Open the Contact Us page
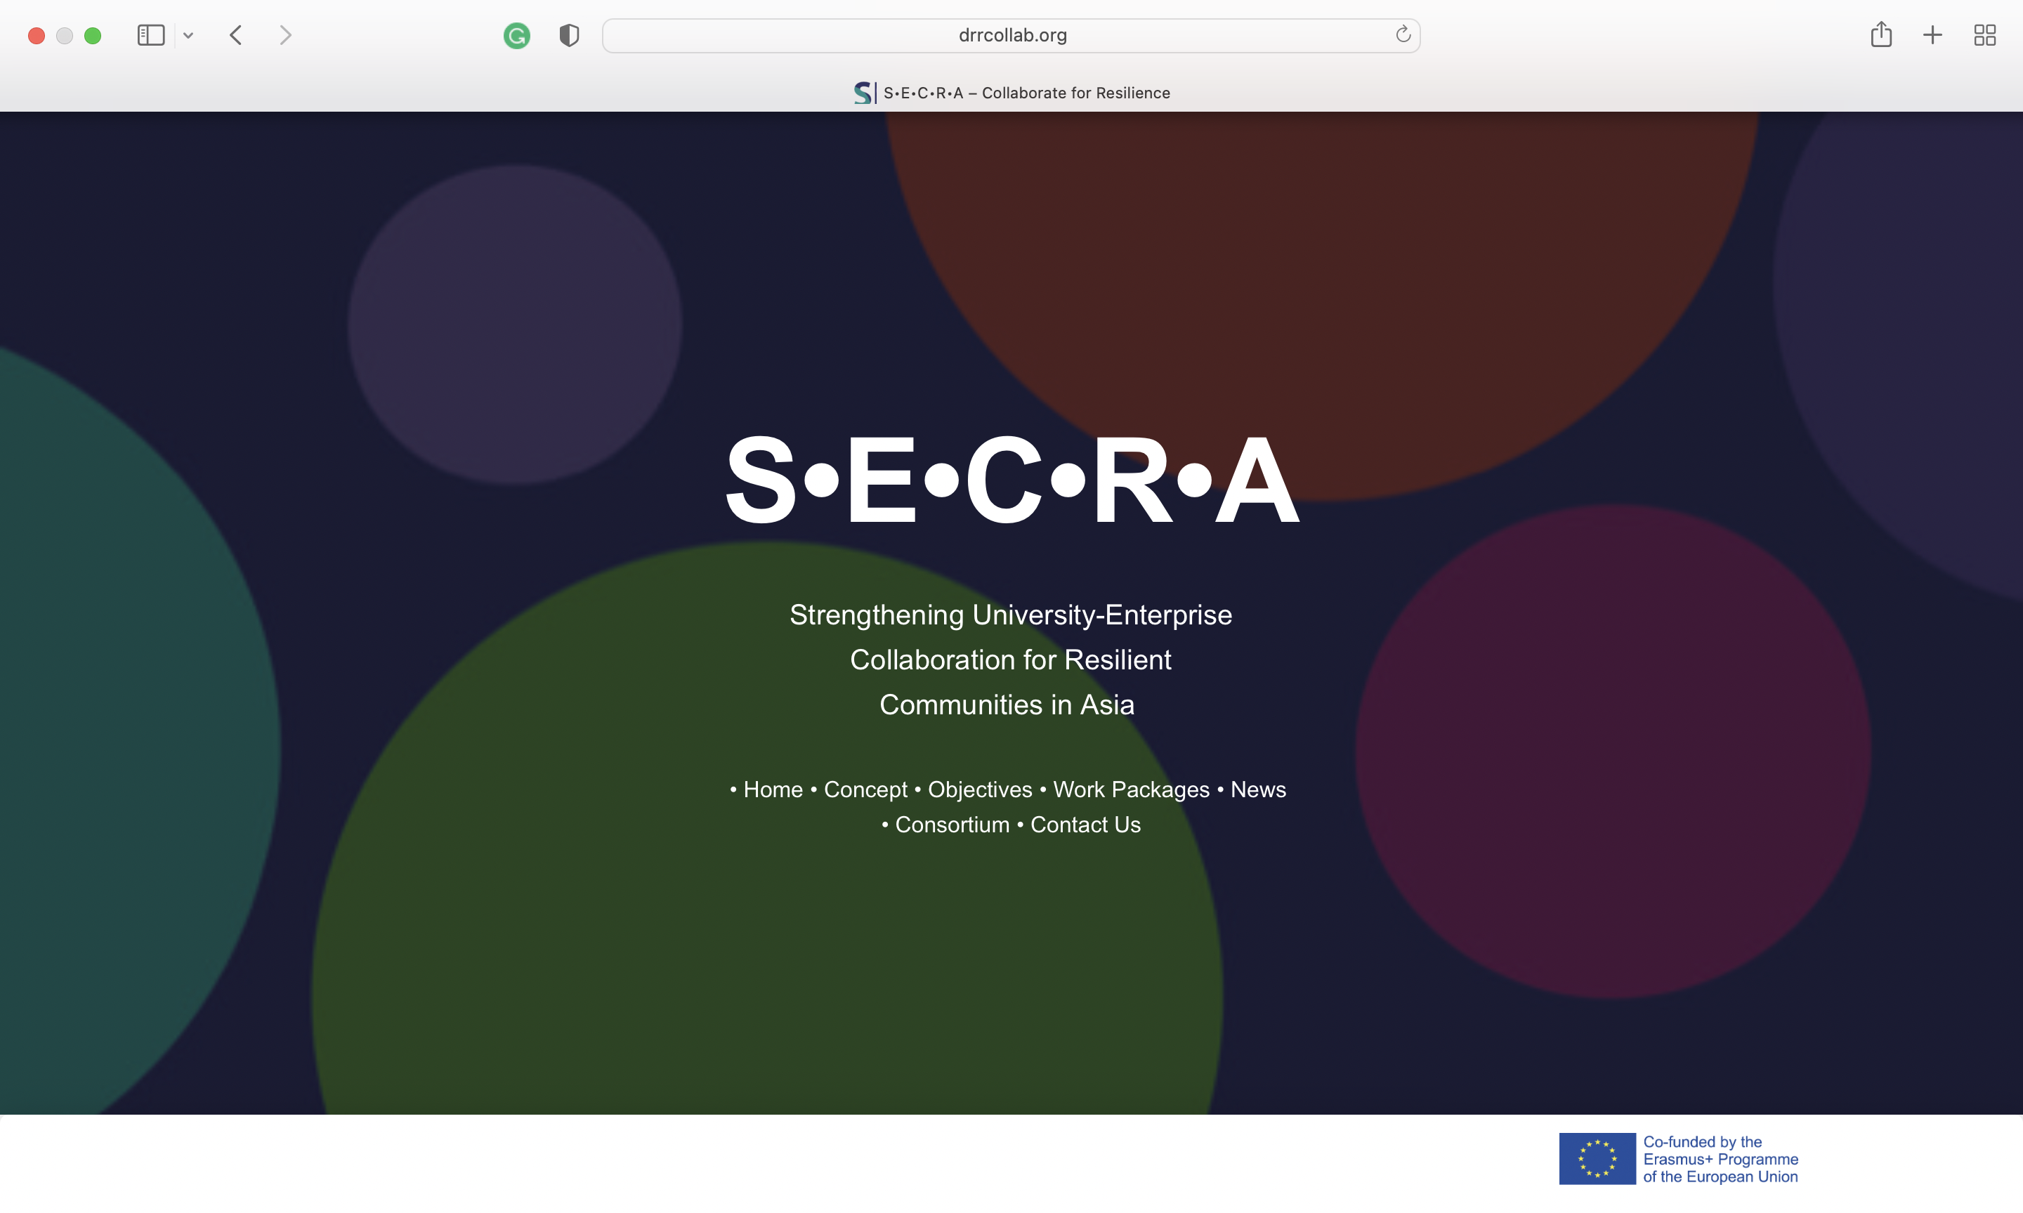Screen dimensions: 2023x1213 coord(1085,824)
